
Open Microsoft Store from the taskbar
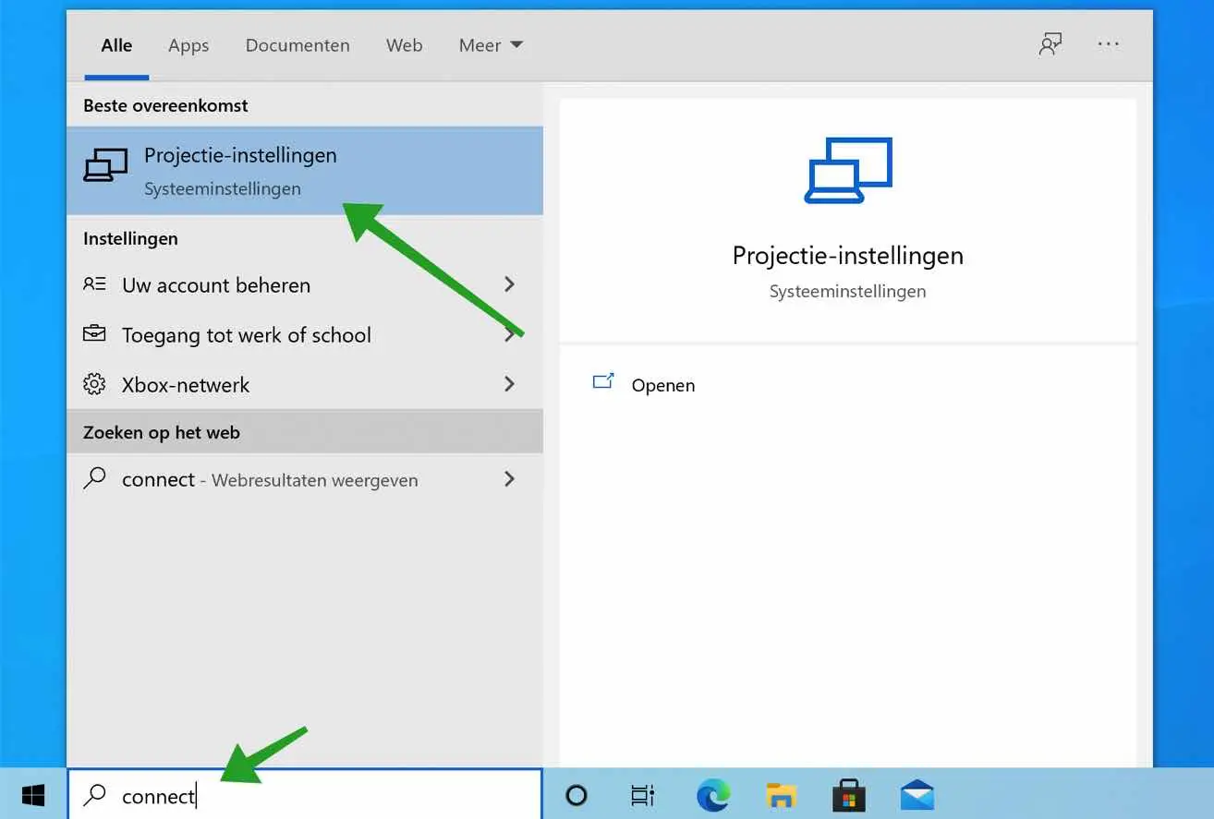[849, 795]
